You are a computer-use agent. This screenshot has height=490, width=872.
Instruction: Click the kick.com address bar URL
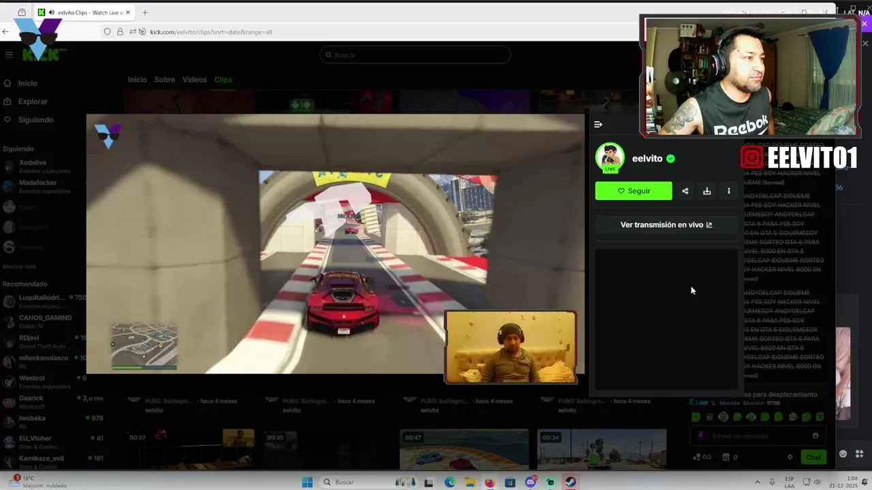pos(211,32)
